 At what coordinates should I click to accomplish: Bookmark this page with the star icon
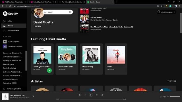[162, 6]
